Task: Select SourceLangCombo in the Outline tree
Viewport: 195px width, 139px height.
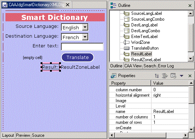Action: [148, 19]
